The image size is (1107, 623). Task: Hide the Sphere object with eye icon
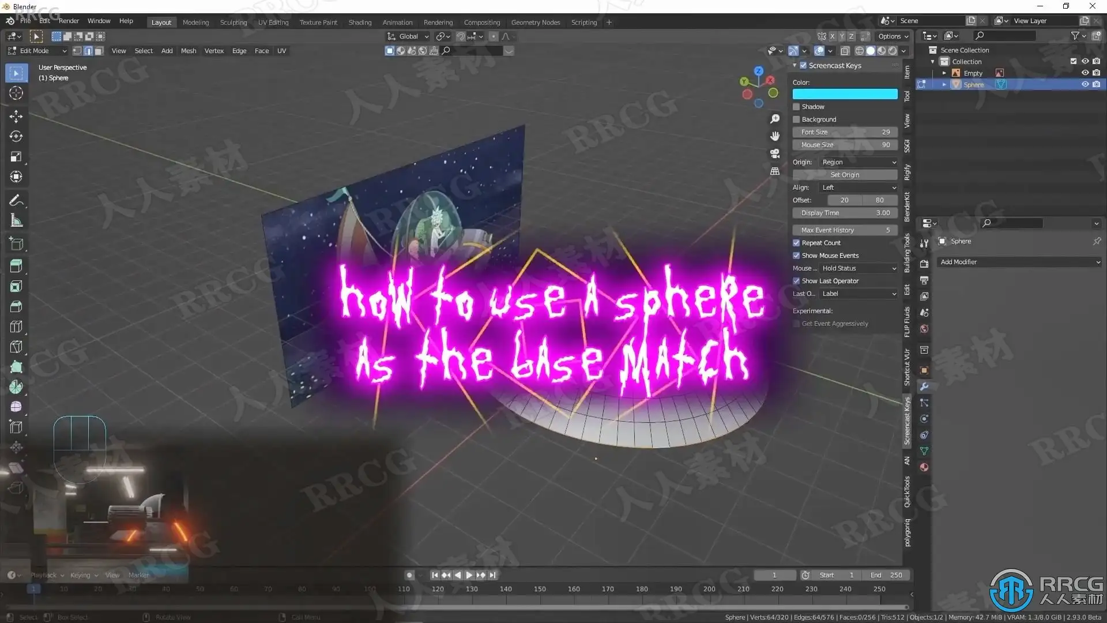pos(1085,84)
